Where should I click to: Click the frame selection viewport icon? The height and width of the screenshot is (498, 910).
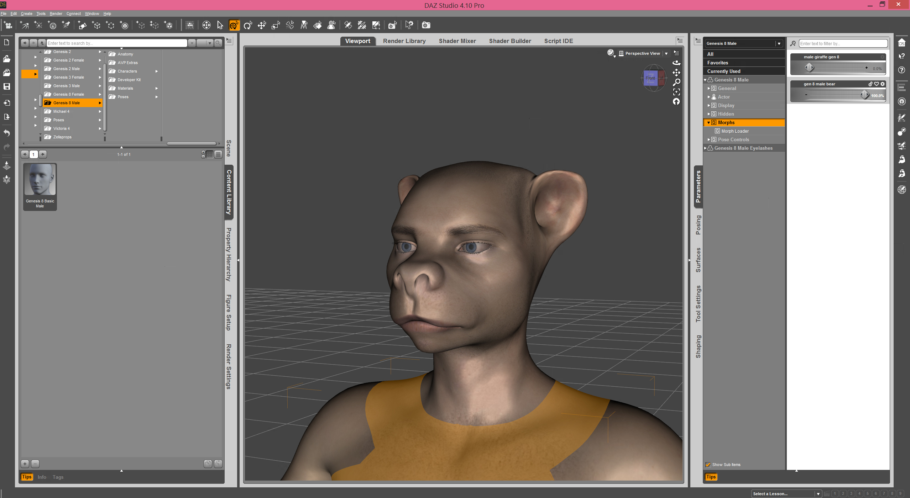tap(676, 92)
